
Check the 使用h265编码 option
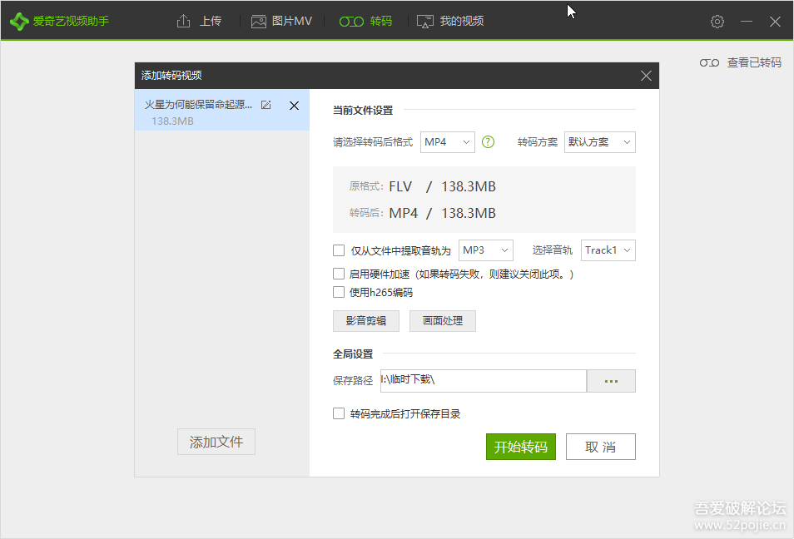(x=339, y=292)
